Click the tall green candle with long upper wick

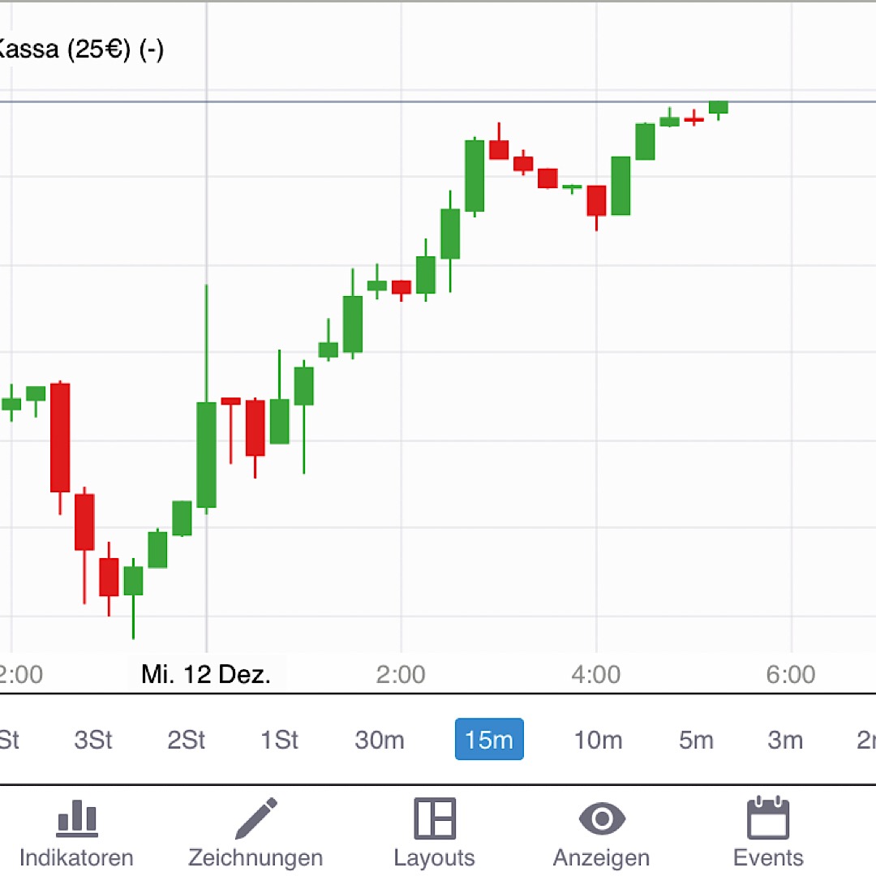tap(207, 454)
